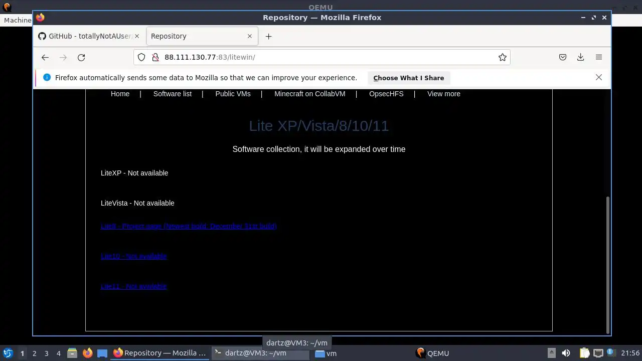
Task: Switch to the GitHub totallyNotAUser tab
Action: [89, 36]
